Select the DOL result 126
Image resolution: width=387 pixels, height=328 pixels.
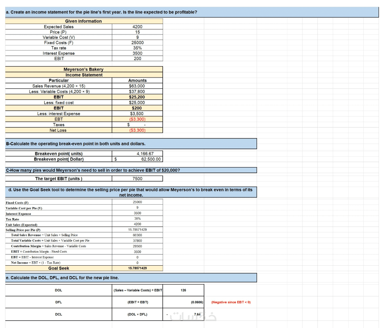pos(184,291)
